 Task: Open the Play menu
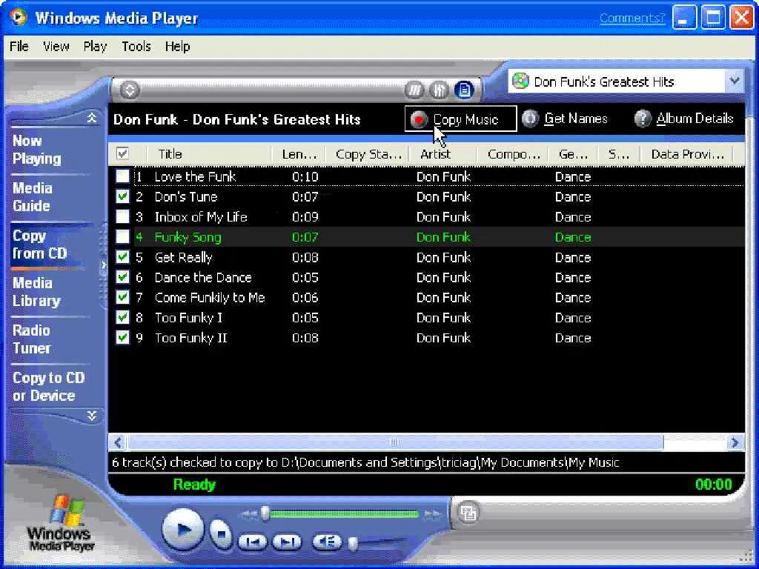click(95, 47)
